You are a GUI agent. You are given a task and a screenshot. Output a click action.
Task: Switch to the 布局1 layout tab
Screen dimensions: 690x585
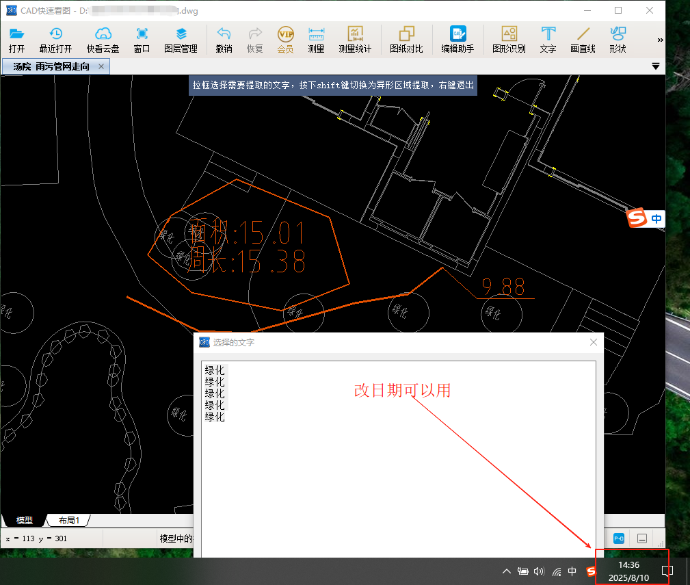[68, 520]
